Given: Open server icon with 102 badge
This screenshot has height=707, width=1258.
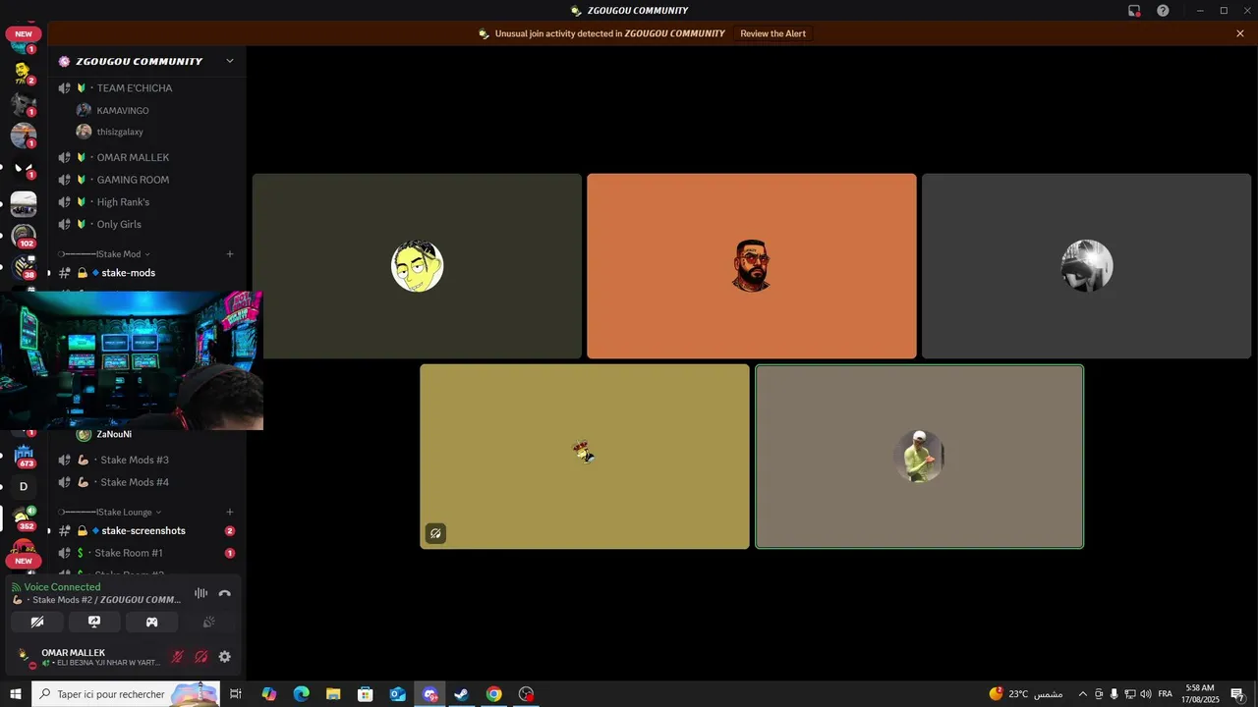Looking at the screenshot, I should (24, 236).
